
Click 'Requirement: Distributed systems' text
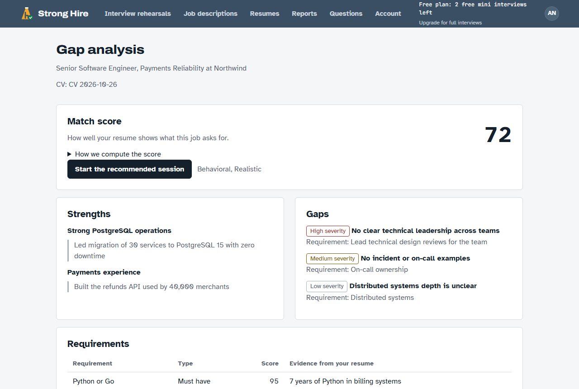coord(360,298)
